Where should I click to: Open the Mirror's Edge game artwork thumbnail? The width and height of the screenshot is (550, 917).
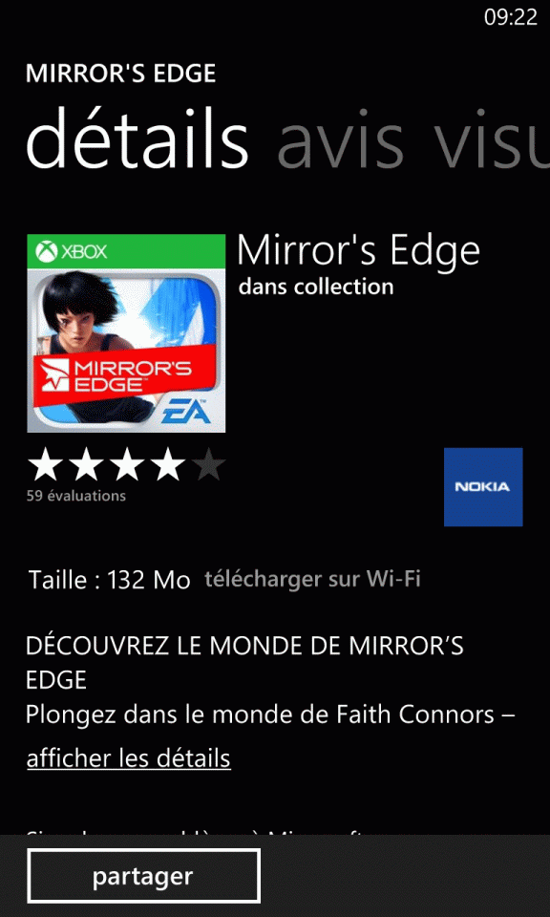point(126,333)
